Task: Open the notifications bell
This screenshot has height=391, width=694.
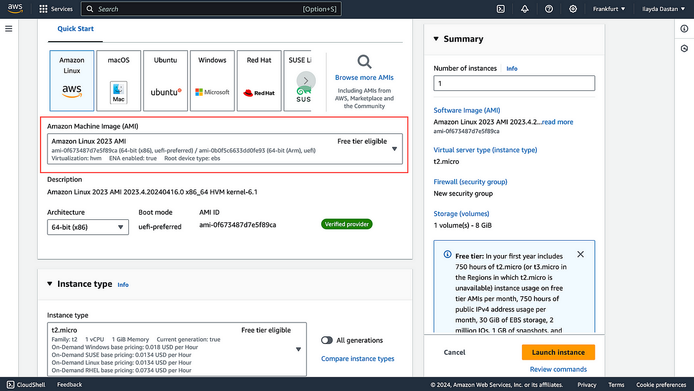Action: (x=525, y=9)
